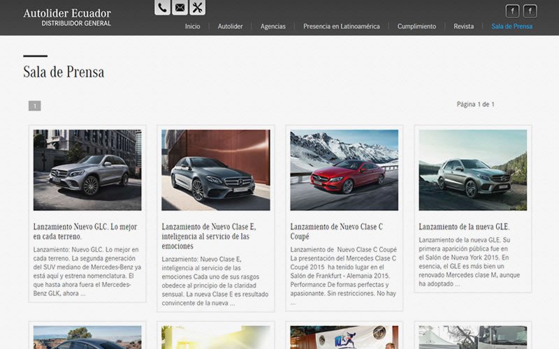Open Presencia en Latinoamérica menu item
Screen dimensions: 559x349
(341, 27)
